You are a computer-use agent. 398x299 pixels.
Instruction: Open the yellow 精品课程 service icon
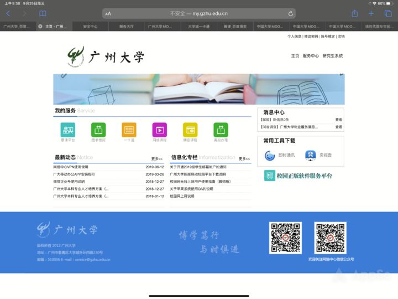click(x=190, y=130)
